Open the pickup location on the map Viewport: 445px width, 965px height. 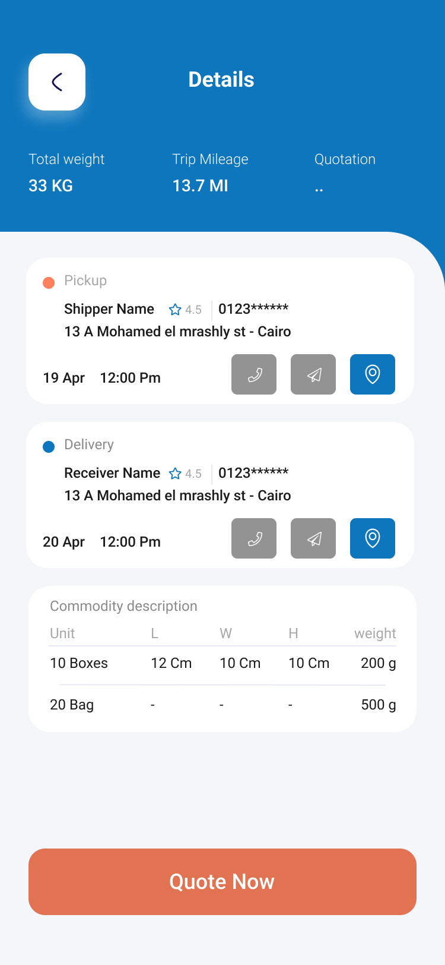(373, 374)
